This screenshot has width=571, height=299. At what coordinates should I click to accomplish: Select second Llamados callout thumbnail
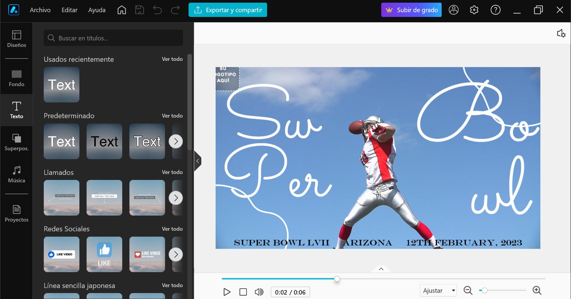[104, 198]
